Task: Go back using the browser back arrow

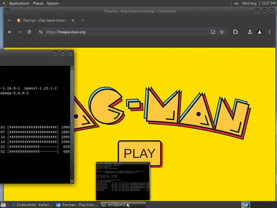Action: (x=10, y=32)
